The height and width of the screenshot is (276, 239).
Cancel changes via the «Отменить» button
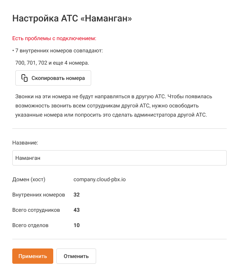pos(76,256)
